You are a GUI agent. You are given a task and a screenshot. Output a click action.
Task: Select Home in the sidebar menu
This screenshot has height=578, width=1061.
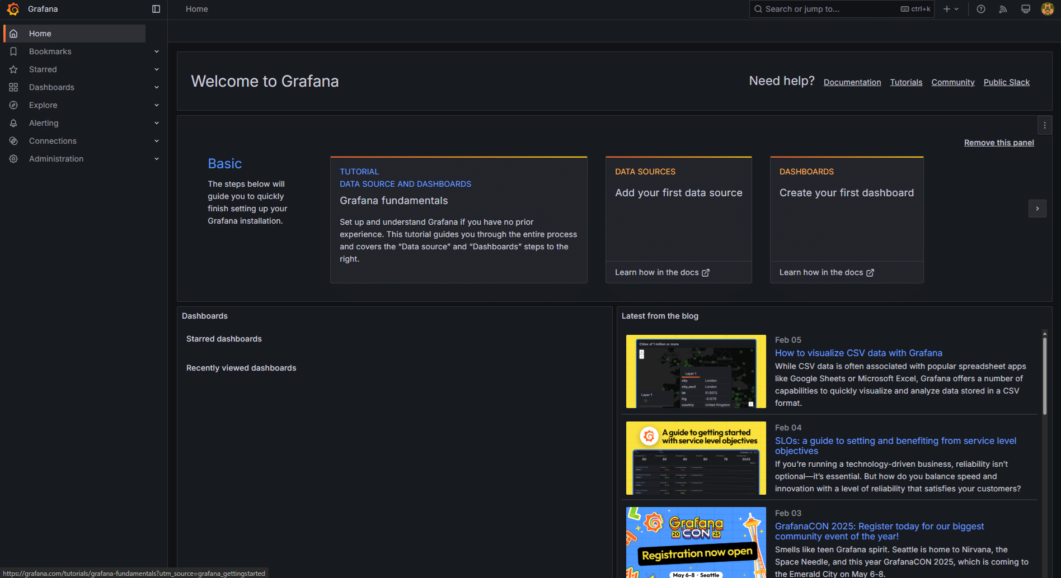(74, 34)
